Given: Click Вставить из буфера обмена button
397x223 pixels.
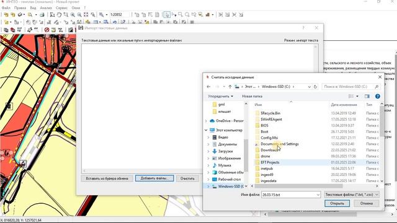Looking at the screenshot, I should click(107, 178).
